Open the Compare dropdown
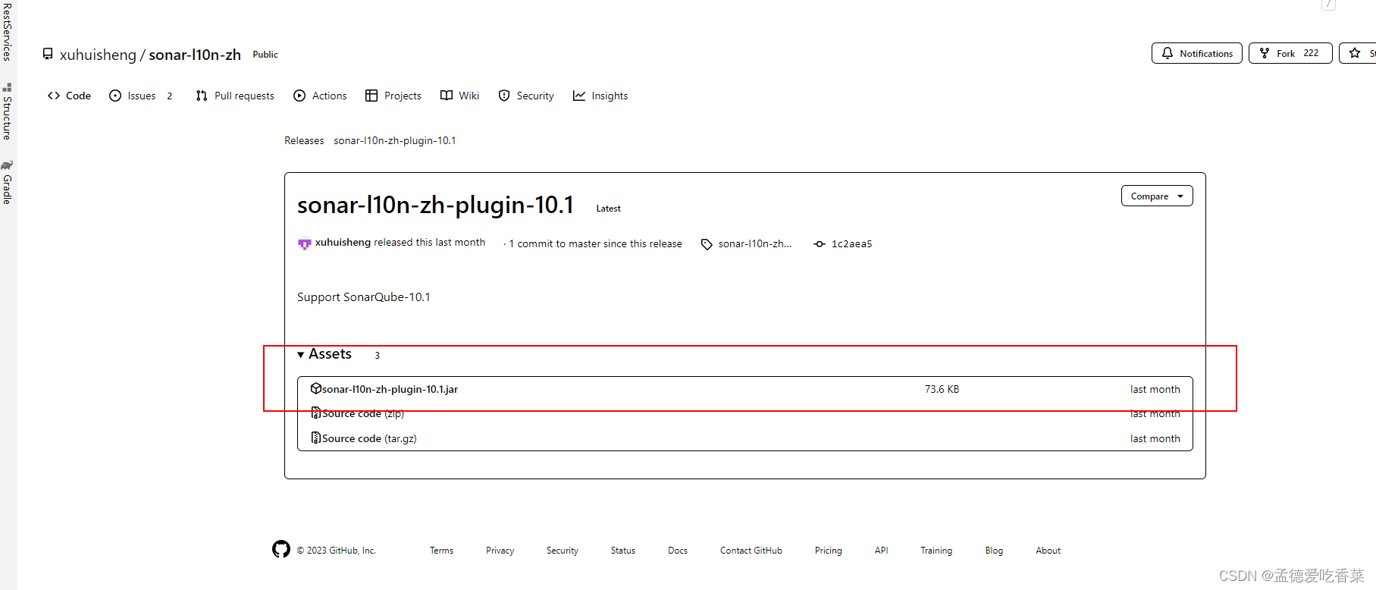1376x590 pixels. (x=1157, y=196)
